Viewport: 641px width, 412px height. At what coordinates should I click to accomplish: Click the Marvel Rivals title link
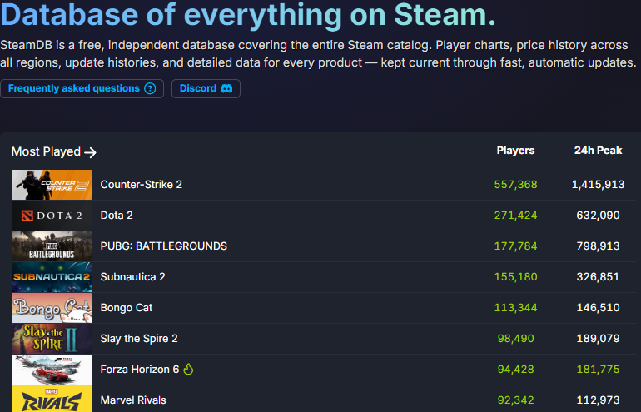[x=133, y=400]
